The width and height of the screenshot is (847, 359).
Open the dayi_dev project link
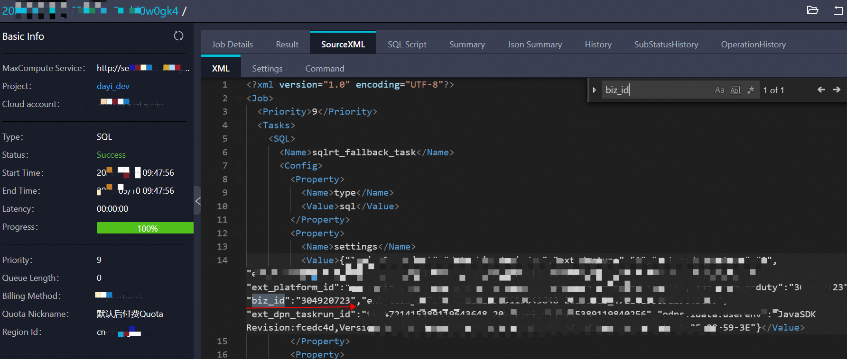pyautogui.click(x=113, y=86)
